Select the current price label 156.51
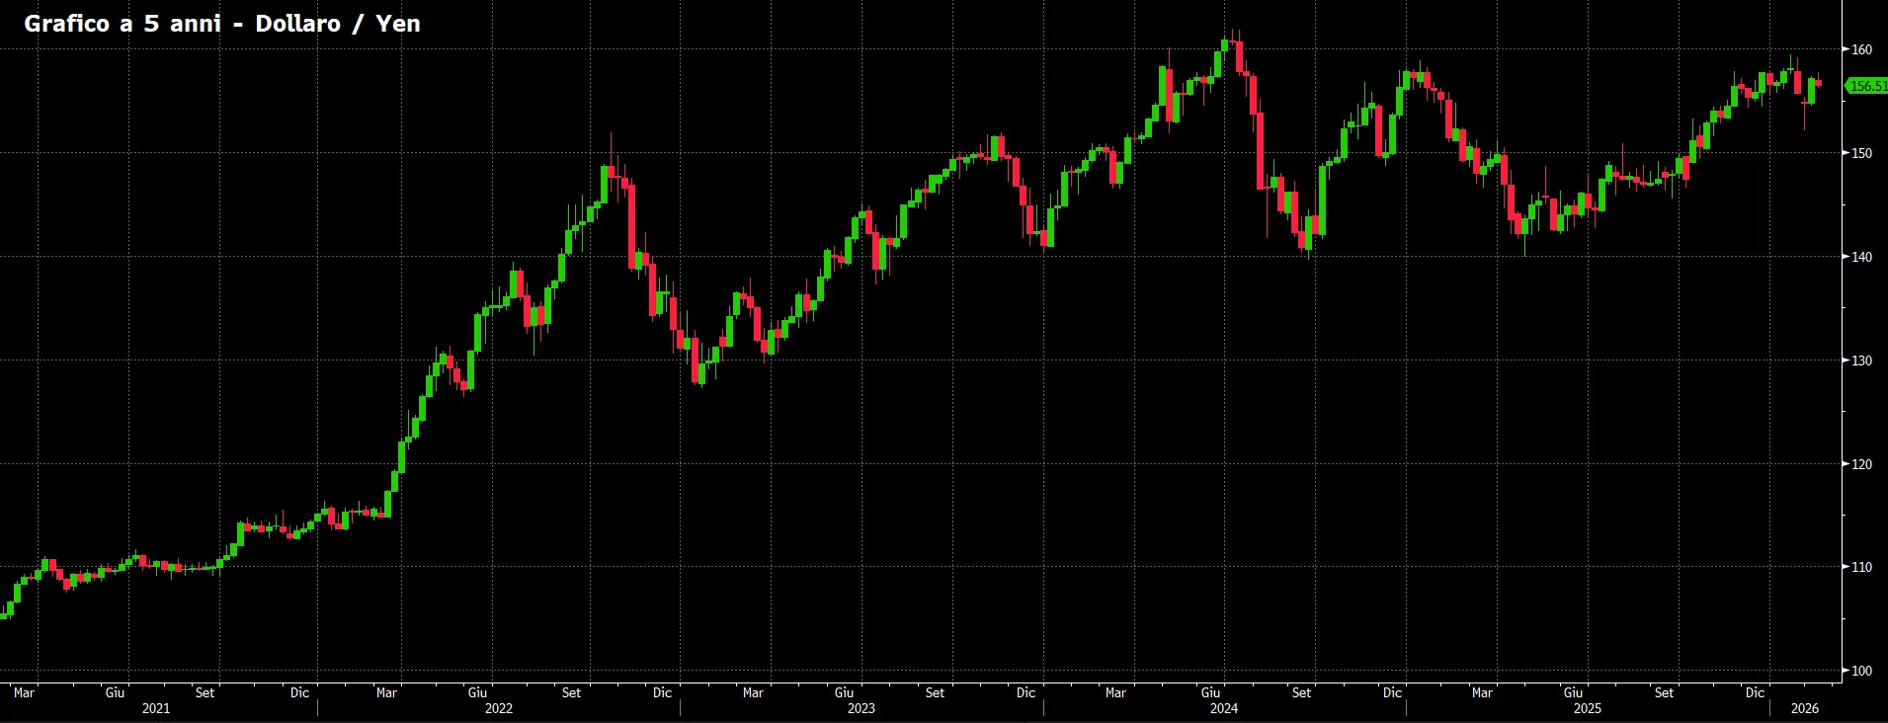Screen dimensions: 1888x723 click(x=1867, y=86)
